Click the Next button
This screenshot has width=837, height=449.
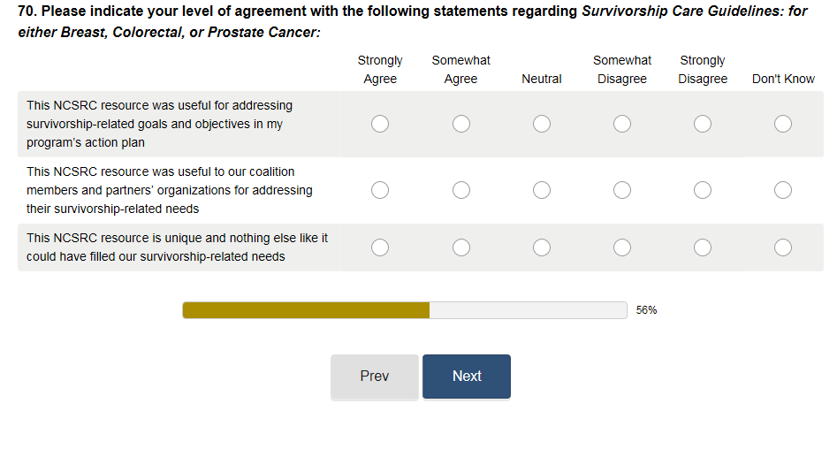click(467, 377)
